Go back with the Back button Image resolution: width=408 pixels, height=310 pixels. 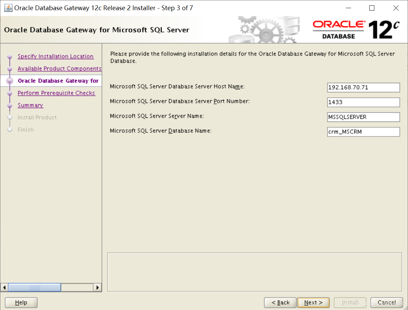coord(280,303)
